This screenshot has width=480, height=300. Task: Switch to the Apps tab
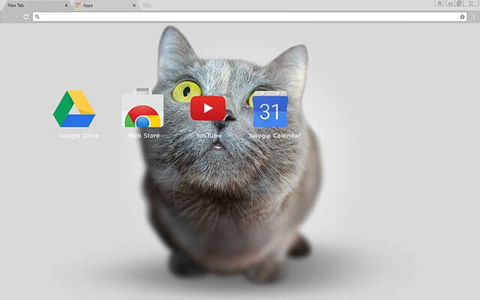coord(105,5)
